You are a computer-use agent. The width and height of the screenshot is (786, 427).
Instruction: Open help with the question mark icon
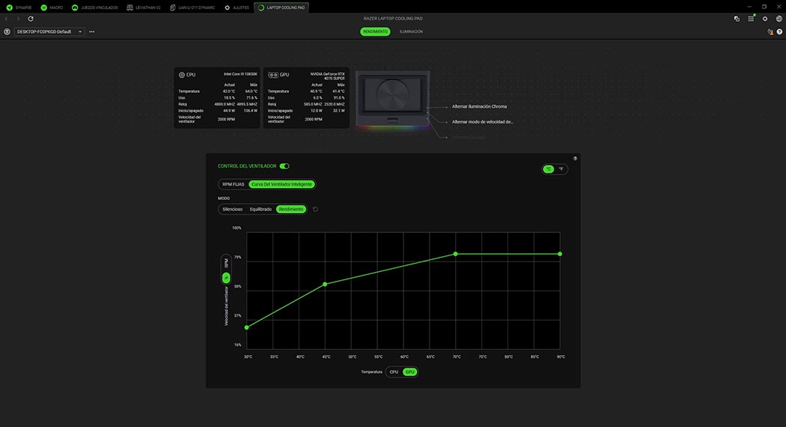pyautogui.click(x=779, y=31)
